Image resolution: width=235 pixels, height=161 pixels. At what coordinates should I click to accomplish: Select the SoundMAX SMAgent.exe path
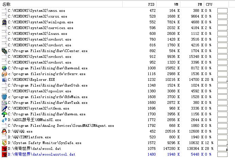click(x=61, y=125)
